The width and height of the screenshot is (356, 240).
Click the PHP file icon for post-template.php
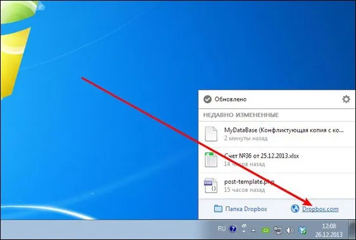(x=211, y=186)
